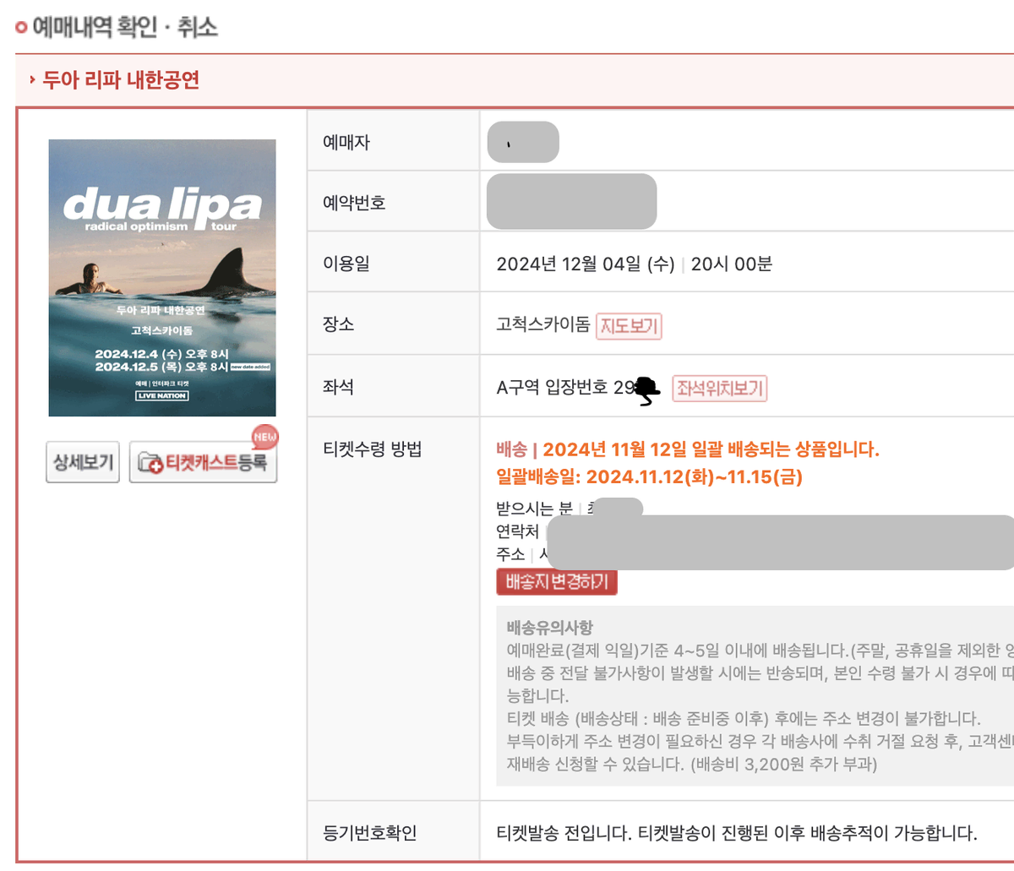1014x871 pixels.
Task: Select the orange 일괄배송일 date line
Action: click(649, 477)
